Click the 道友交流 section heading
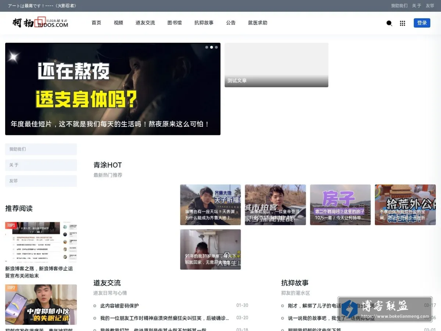Screen dimensions: 441x331 click(107, 283)
